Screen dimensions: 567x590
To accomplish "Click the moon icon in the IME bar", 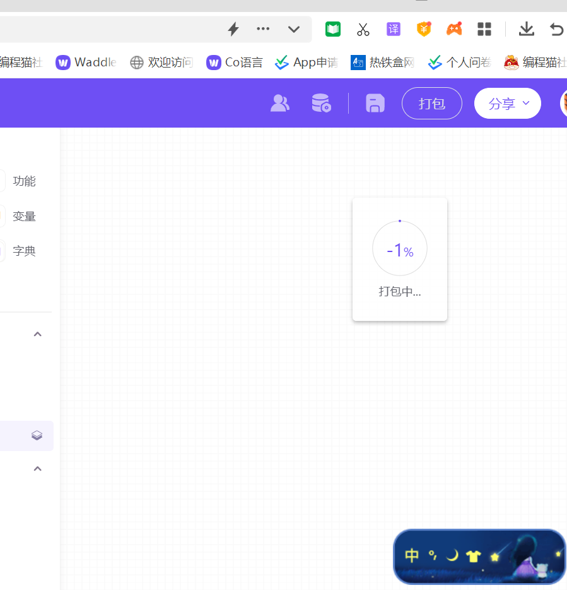I will coord(453,555).
